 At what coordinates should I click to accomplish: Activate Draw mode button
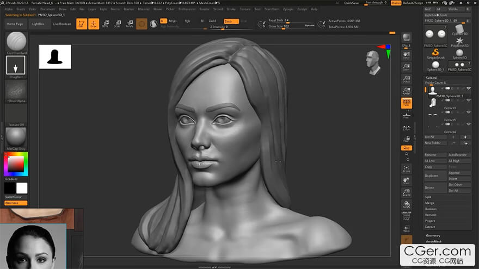[94, 24]
